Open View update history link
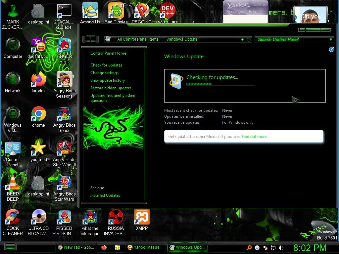 [108, 80]
